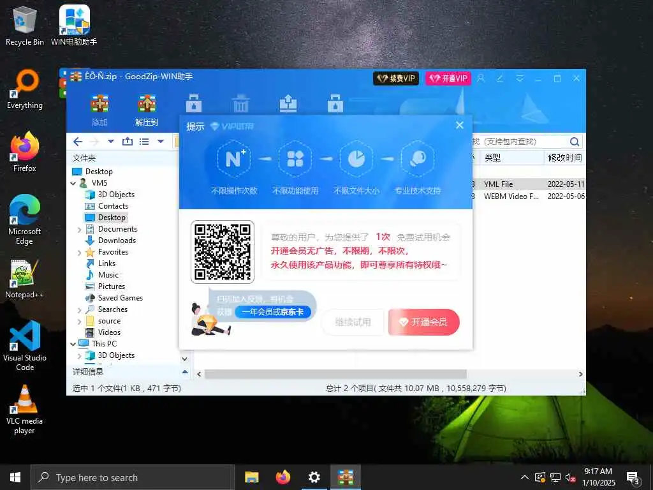Click folder tree scroll down arrow

[185, 359]
